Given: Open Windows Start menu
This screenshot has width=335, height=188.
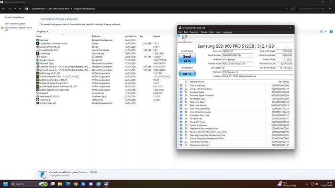Looking at the screenshot, I should [6, 184].
